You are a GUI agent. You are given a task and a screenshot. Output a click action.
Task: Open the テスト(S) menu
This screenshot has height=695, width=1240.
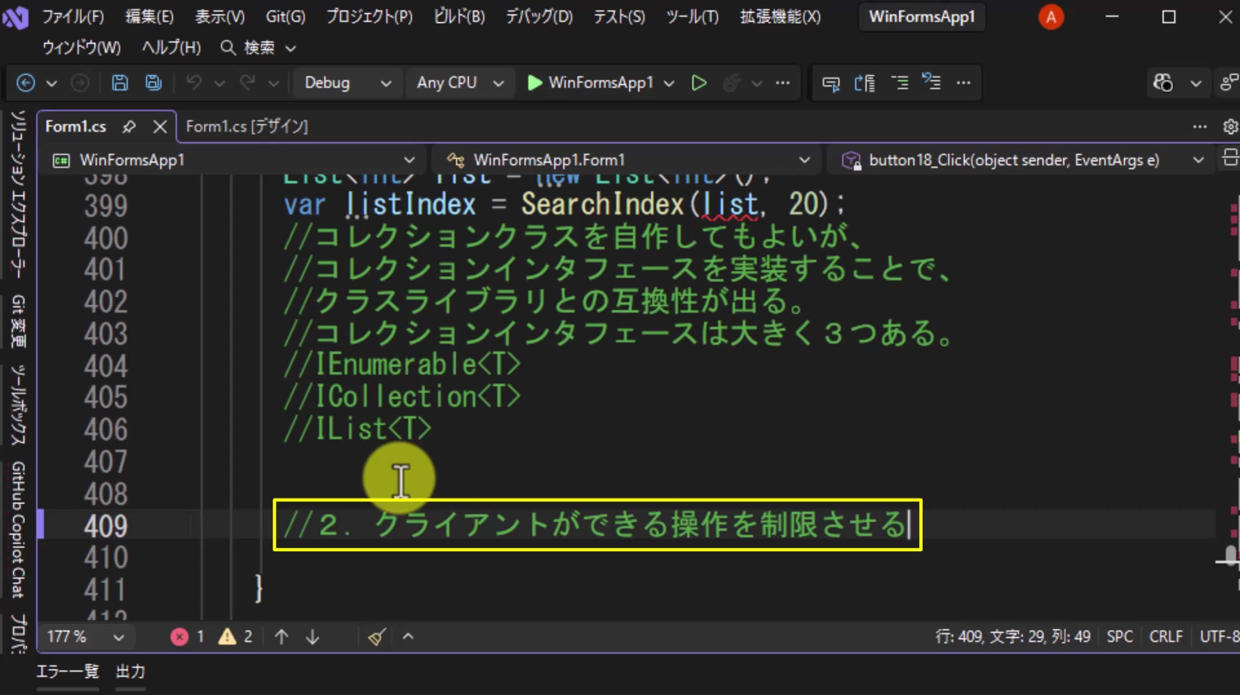pos(619,17)
